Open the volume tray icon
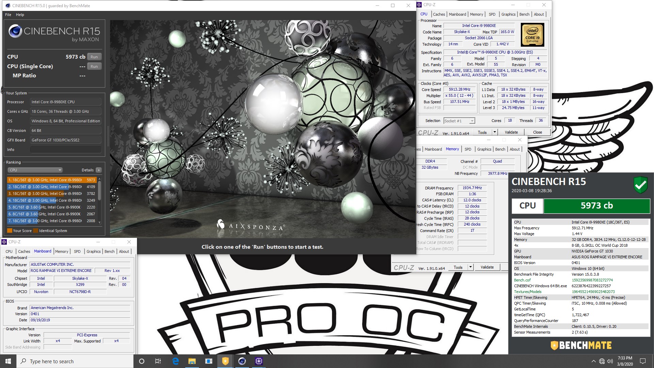654x368 pixels. point(610,361)
